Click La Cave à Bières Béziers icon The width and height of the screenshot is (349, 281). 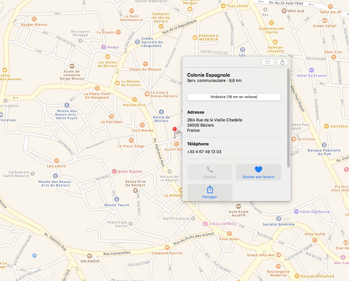(x=147, y=94)
